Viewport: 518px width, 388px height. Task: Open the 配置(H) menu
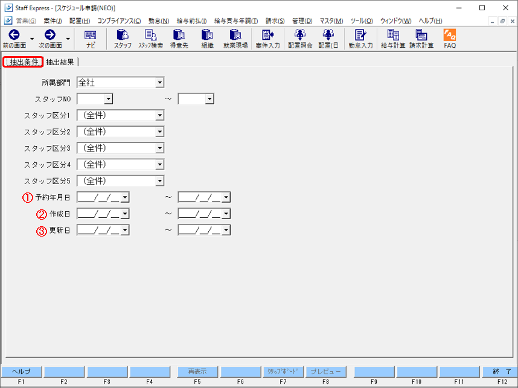click(x=80, y=21)
